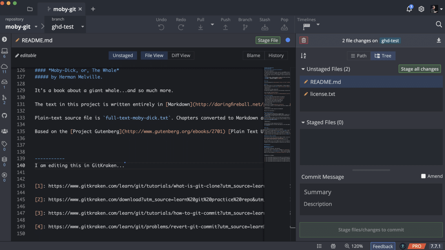The image size is (445, 250).
Task: Collapse the Unstaged Files section
Action: (x=303, y=69)
